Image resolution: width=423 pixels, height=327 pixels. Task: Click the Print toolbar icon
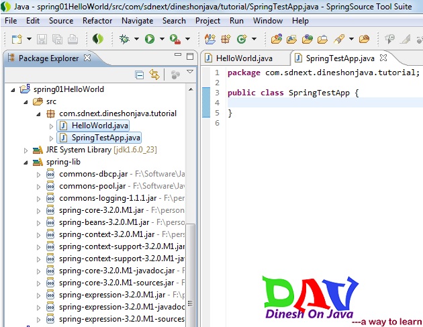click(73, 40)
